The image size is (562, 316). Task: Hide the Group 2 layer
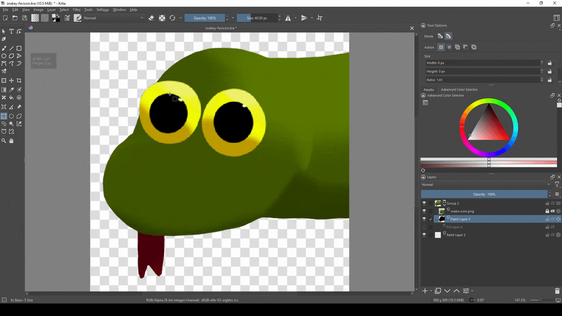point(424,203)
